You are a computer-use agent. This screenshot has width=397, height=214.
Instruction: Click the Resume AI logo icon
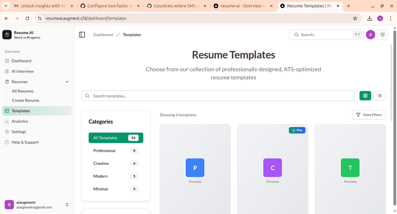[x=7, y=35]
